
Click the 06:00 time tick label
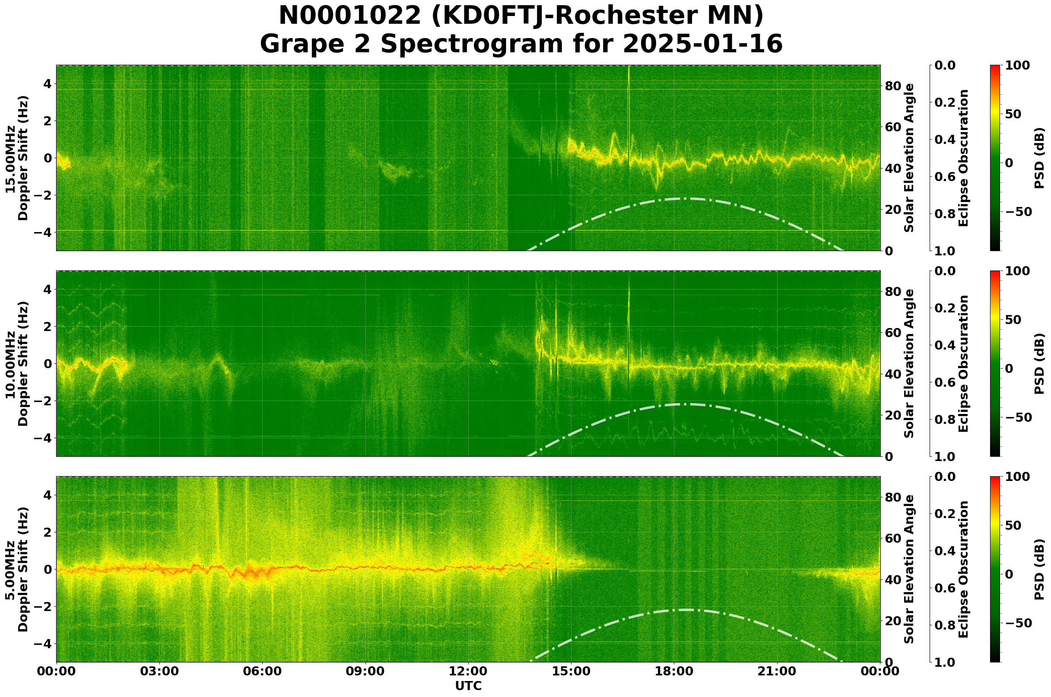[262, 671]
